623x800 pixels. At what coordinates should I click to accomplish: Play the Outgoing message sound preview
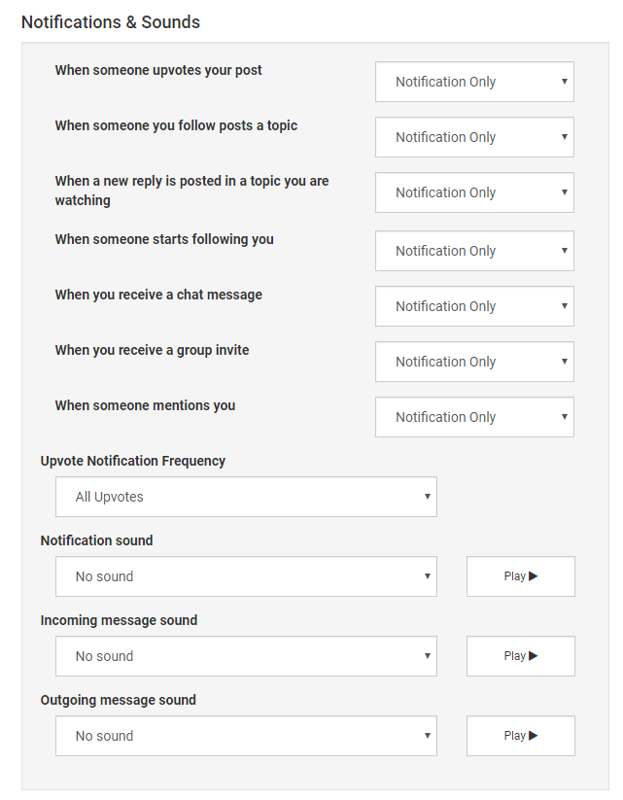point(520,736)
